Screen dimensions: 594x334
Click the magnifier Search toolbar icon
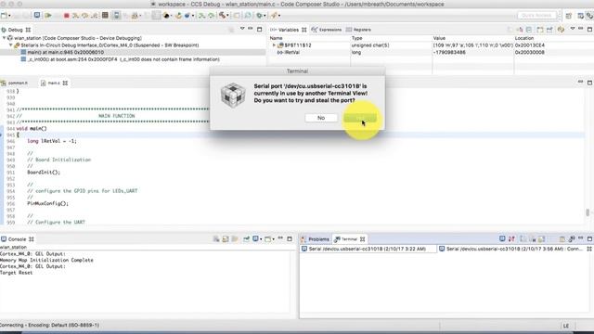248,16
